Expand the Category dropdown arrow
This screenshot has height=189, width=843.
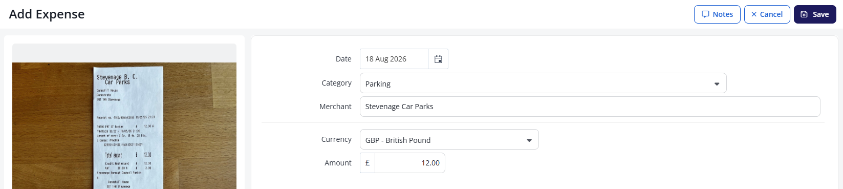(x=717, y=84)
